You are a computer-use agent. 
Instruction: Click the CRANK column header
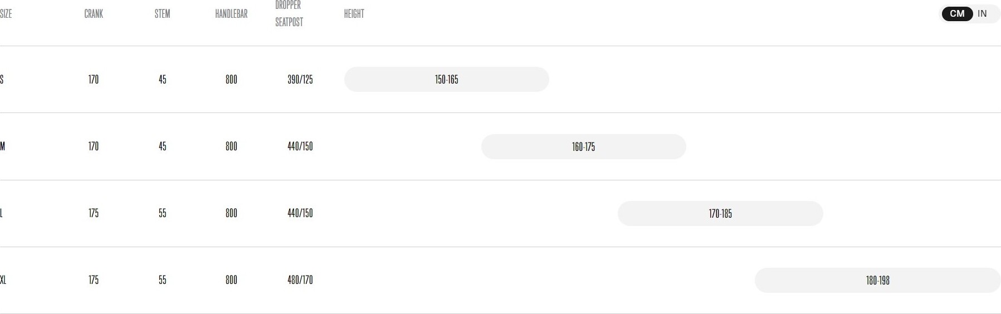point(94,14)
